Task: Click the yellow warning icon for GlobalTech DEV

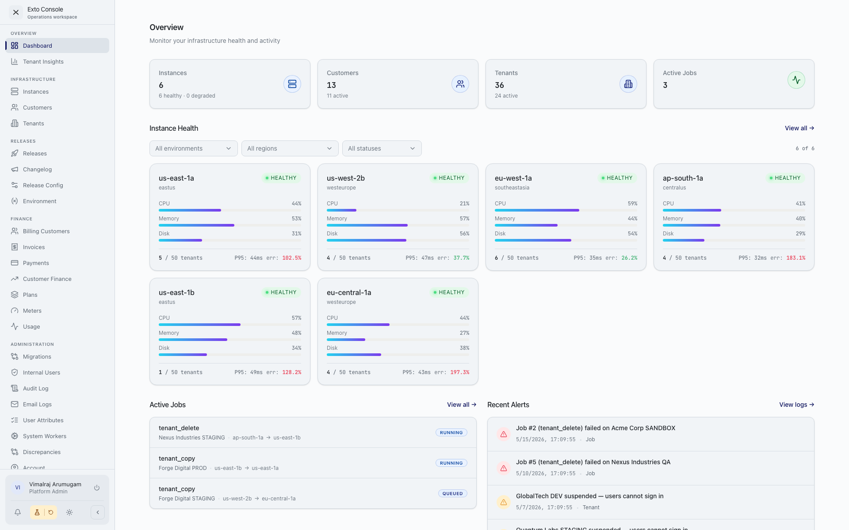Action: tap(504, 502)
